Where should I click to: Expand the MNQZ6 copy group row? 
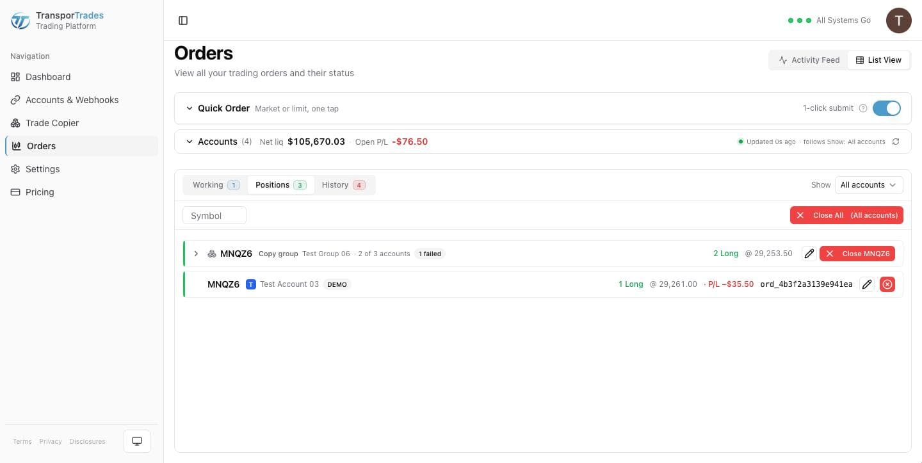point(196,254)
